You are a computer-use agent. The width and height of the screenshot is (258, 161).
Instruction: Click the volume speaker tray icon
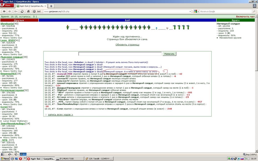click(246, 159)
